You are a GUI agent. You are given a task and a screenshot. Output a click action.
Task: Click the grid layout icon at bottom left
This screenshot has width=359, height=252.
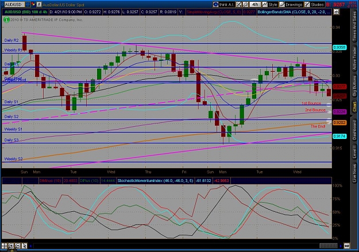[5, 246]
